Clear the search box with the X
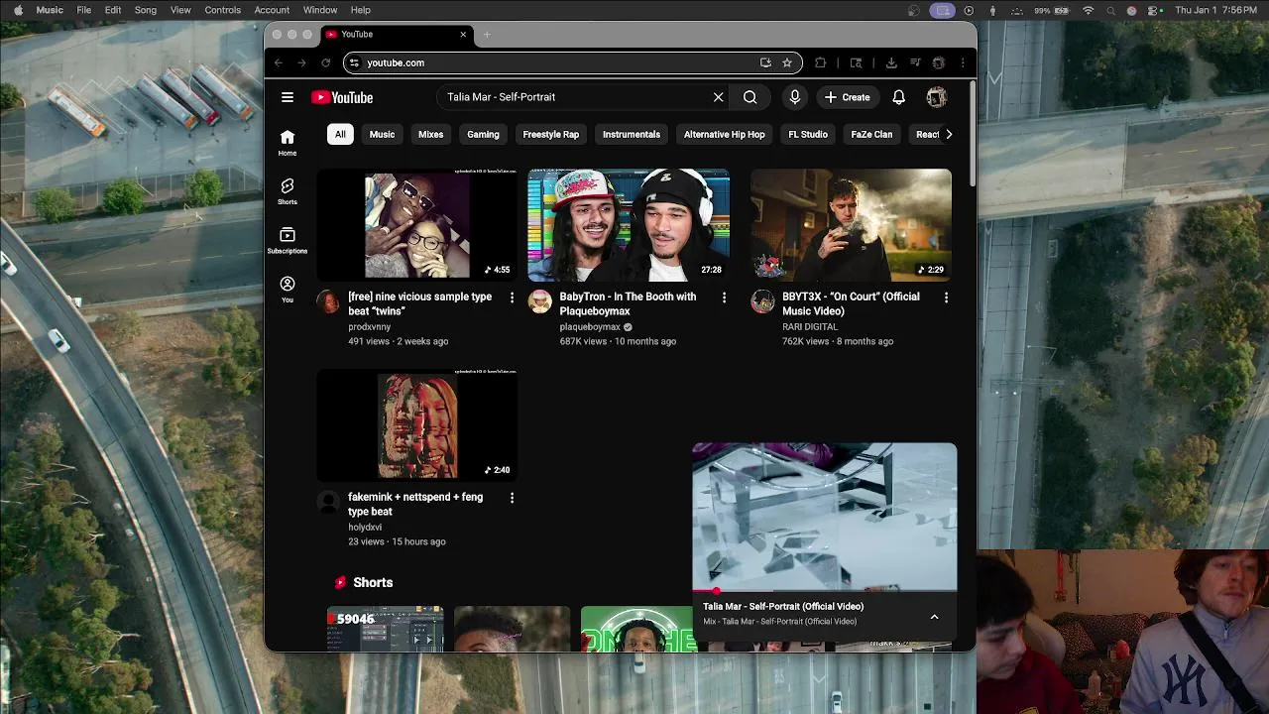 tap(719, 97)
